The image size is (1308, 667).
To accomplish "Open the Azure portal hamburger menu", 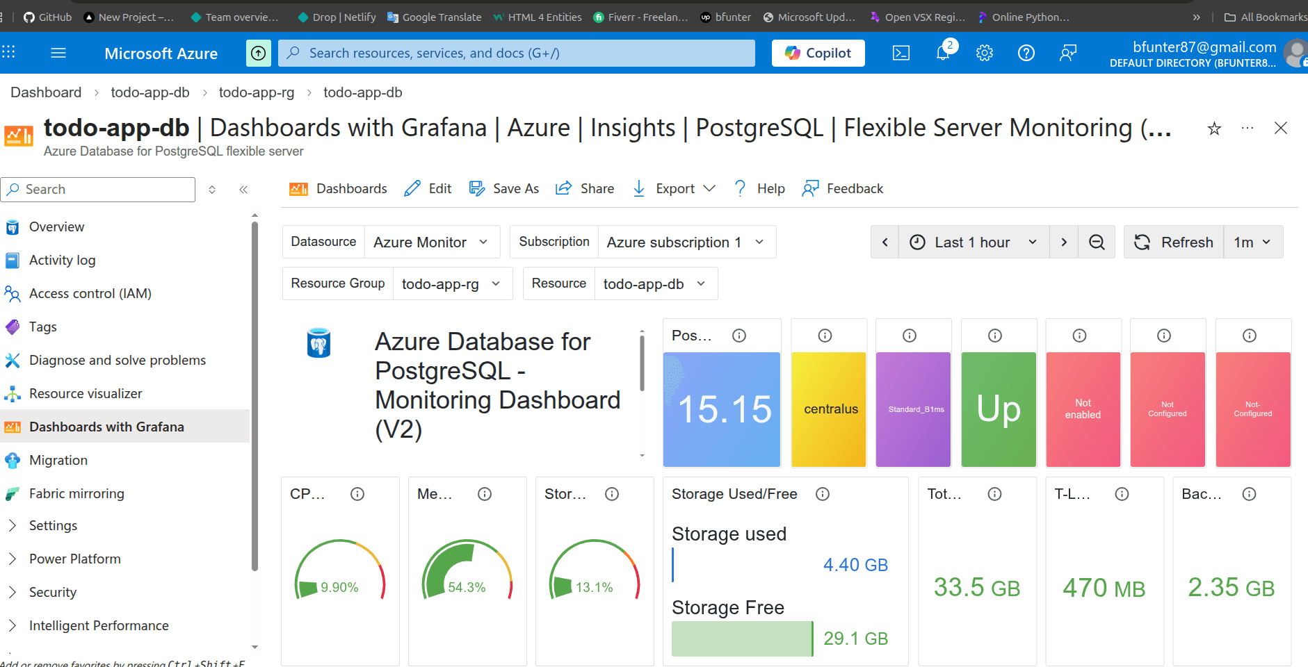I will click(x=58, y=53).
